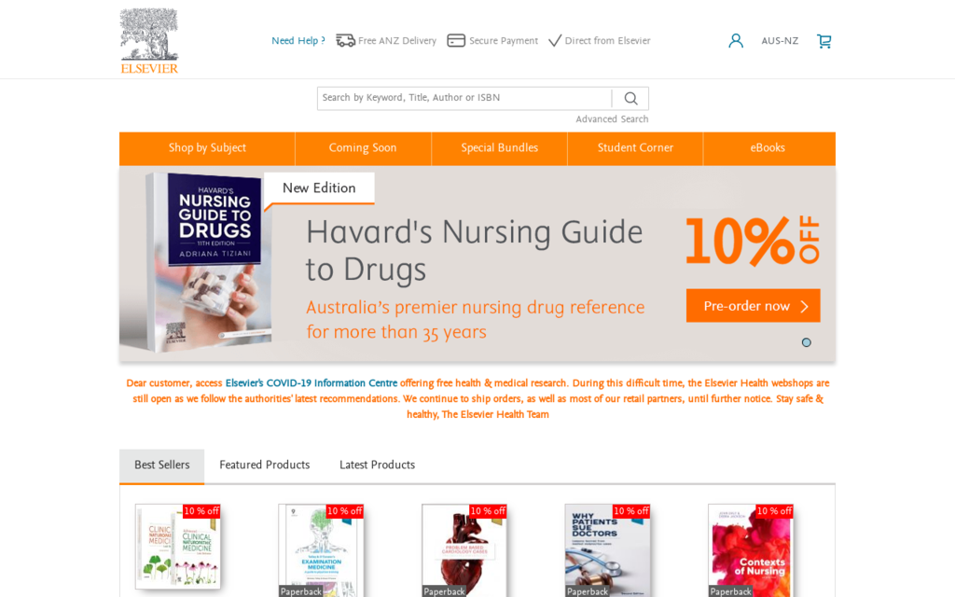Image resolution: width=955 pixels, height=597 pixels.
Task: Click the Free ANZ Delivery truck icon
Action: [x=345, y=40]
